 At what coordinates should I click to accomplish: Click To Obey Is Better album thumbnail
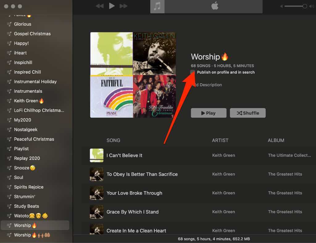97,174
